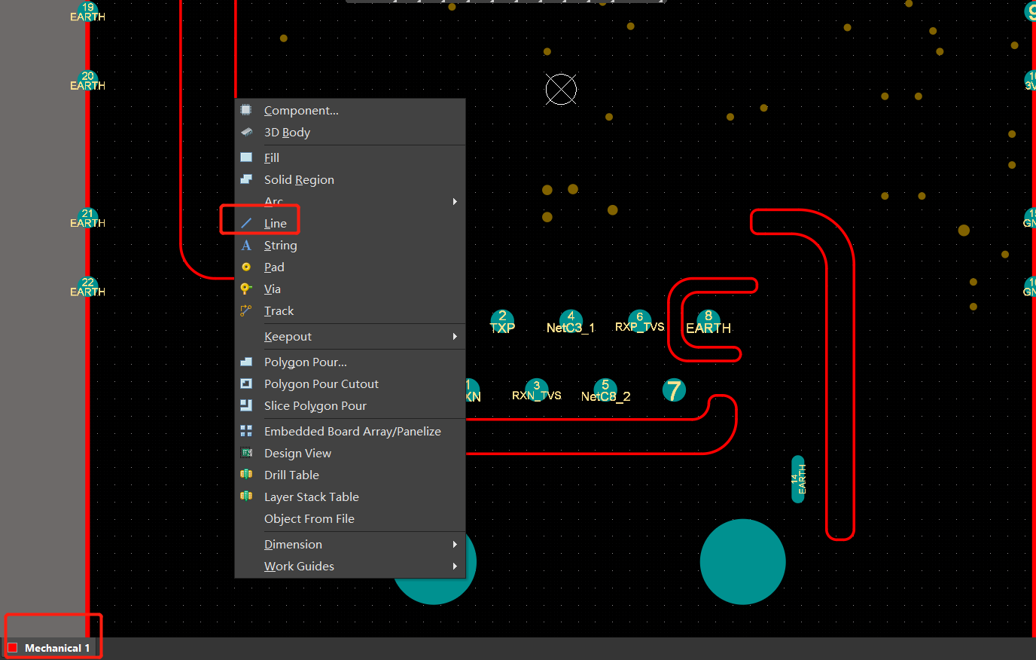The width and height of the screenshot is (1036, 660).
Task: Choose Slice Polygon Pour entry
Action: [x=350, y=405]
